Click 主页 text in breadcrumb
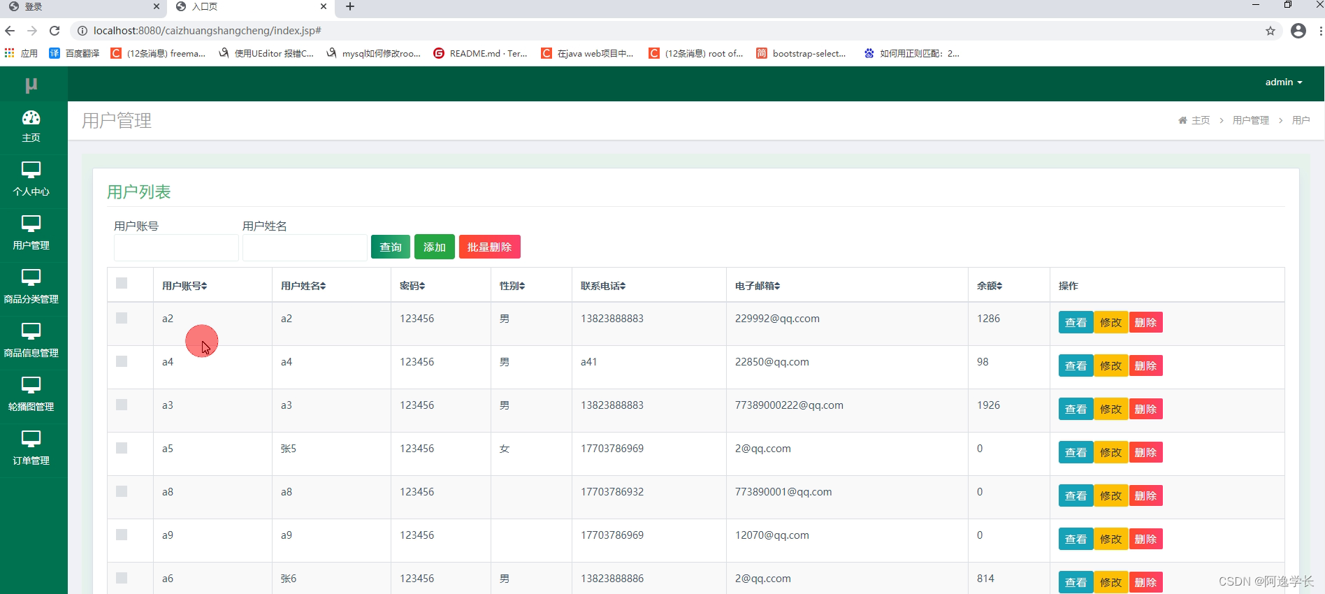Viewport: 1325px width, 594px height. click(1201, 120)
